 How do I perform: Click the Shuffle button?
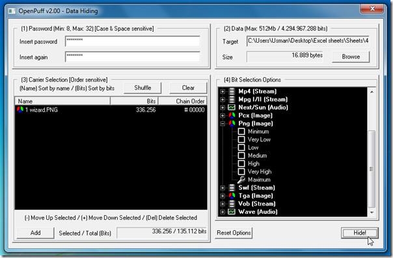(142, 88)
